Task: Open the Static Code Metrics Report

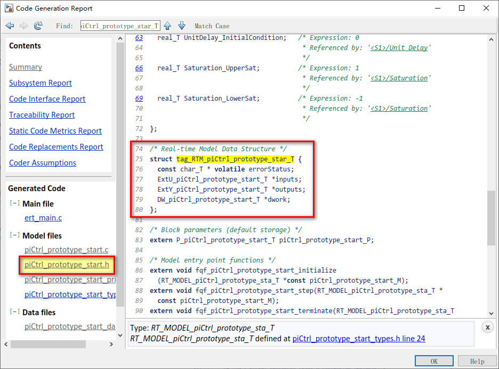Action: 55,131
